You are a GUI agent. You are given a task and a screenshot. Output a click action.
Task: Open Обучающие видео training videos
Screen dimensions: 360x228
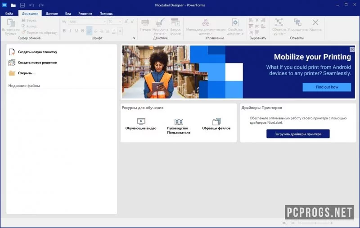pos(141,124)
